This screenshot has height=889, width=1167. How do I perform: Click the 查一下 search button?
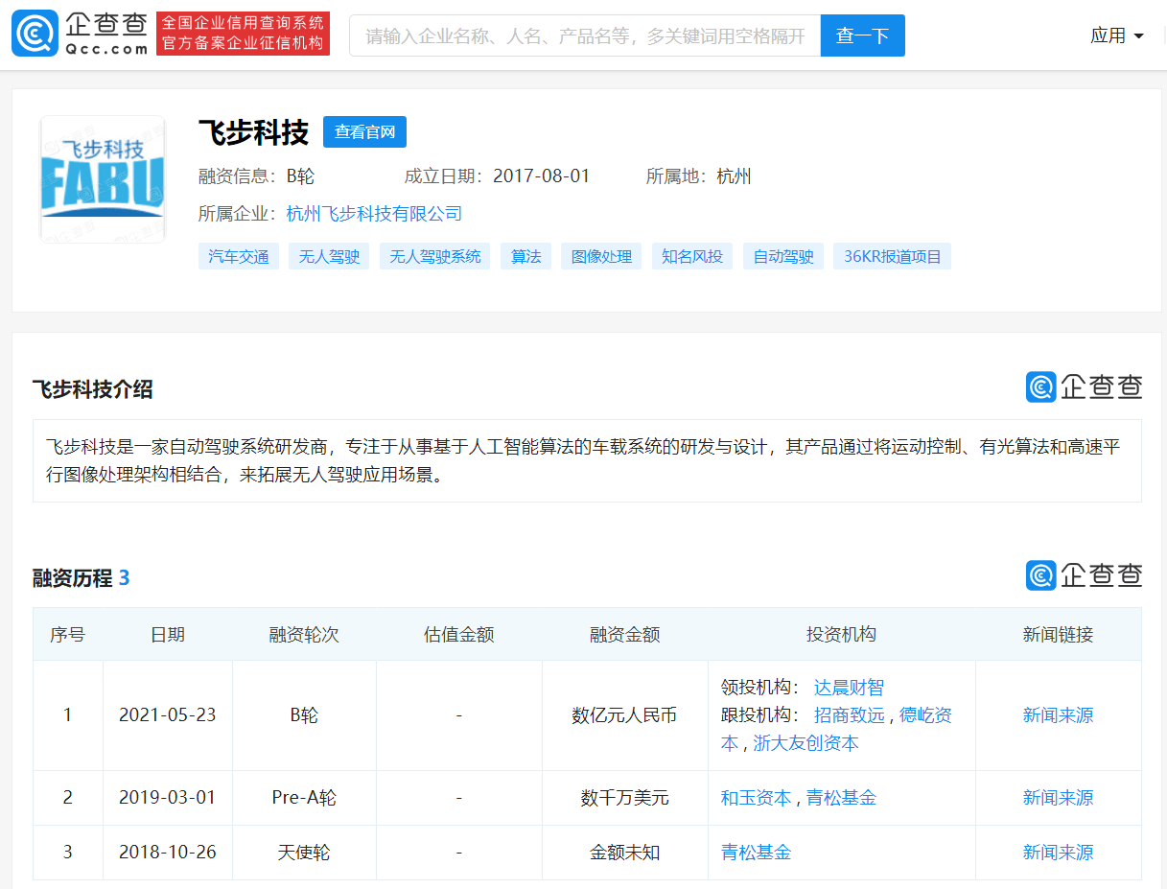click(x=863, y=35)
